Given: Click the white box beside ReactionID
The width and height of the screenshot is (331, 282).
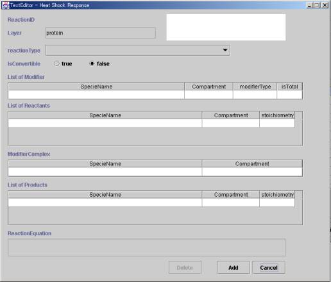Looking at the screenshot, I should tap(226, 28).
